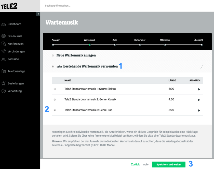Image resolution: width=214 pixels, height=169 pixels.
Task: Click the Wartemusik page title
Action: (x=62, y=22)
